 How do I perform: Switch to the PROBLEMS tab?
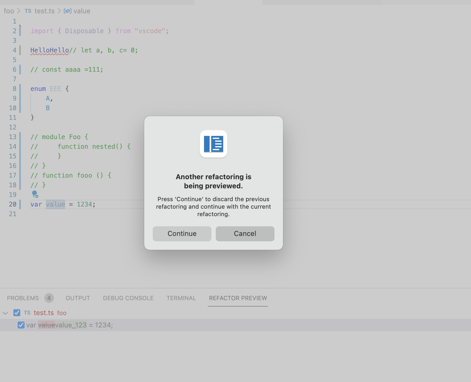[x=23, y=298]
